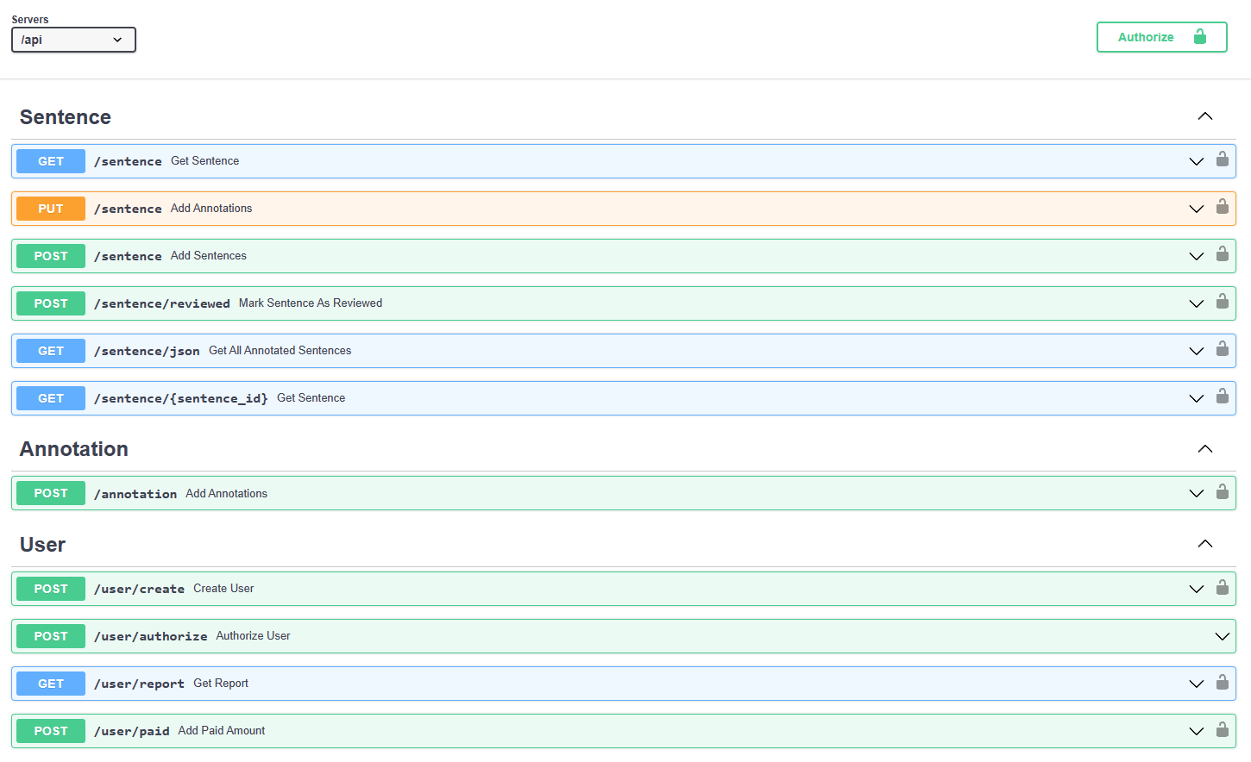The height and width of the screenshot is (762, 1251).
Task: Click GET badge of /user/report
Action: 51,684
